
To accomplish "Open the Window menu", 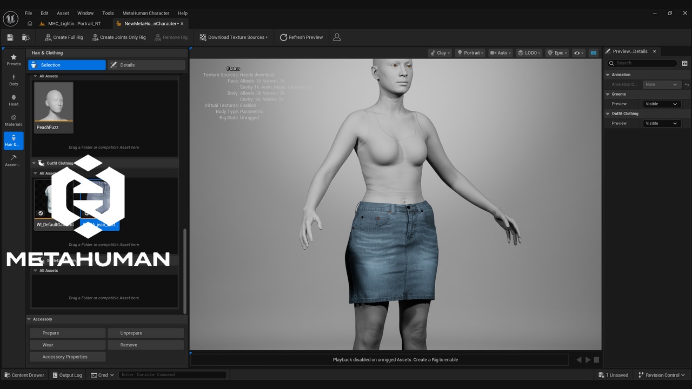I will [85, 13].
